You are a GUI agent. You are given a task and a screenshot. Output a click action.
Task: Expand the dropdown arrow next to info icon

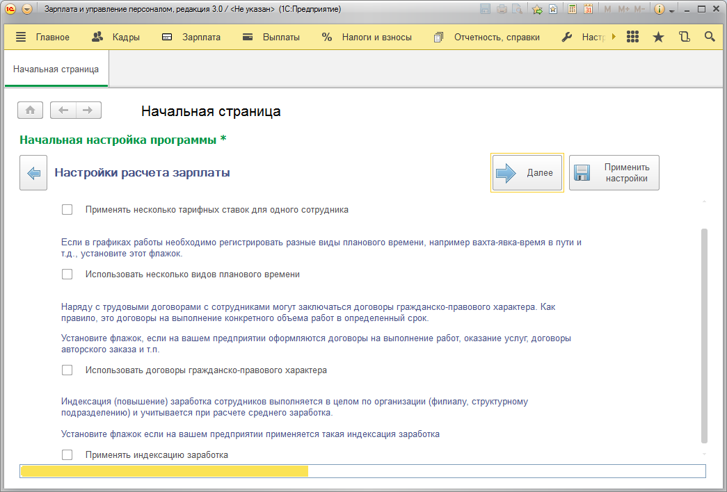coord(672,11)
